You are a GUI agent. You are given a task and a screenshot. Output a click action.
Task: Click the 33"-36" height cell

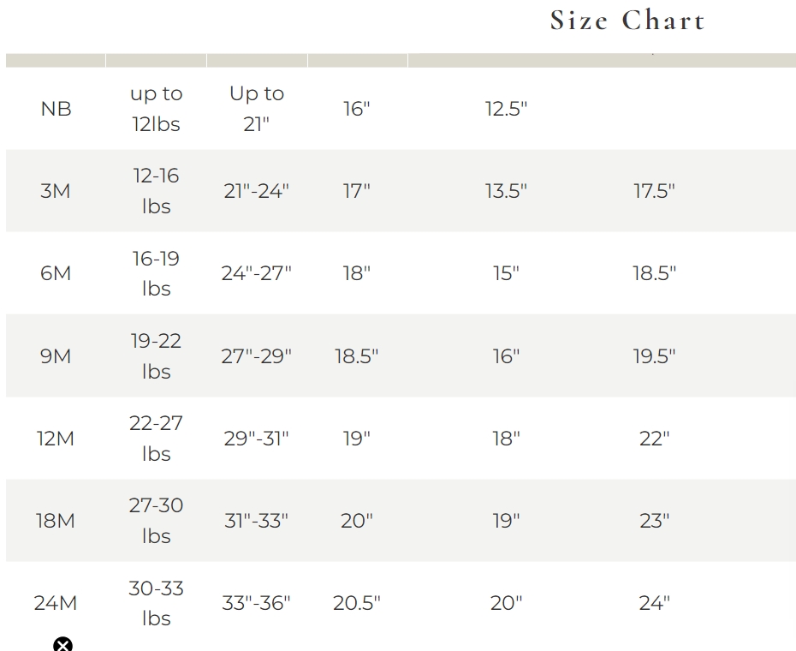(x=257, y=603)
